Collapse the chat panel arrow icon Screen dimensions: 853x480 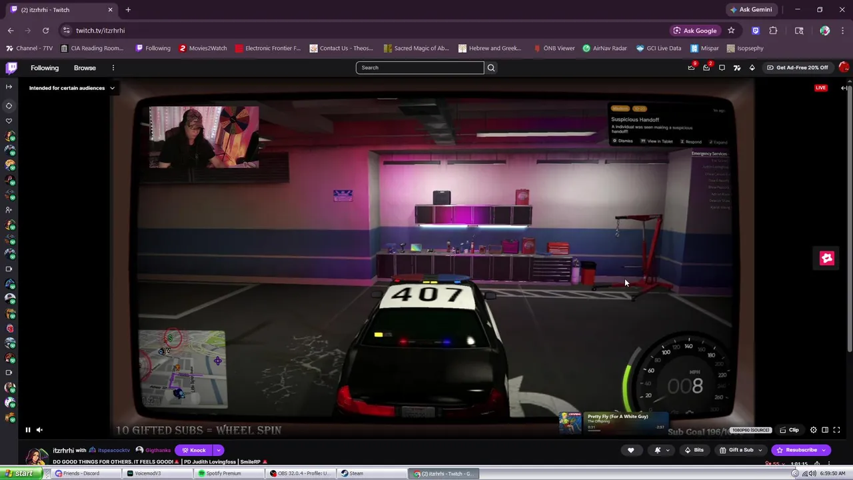pyautogui.click(x=844, y=88)
